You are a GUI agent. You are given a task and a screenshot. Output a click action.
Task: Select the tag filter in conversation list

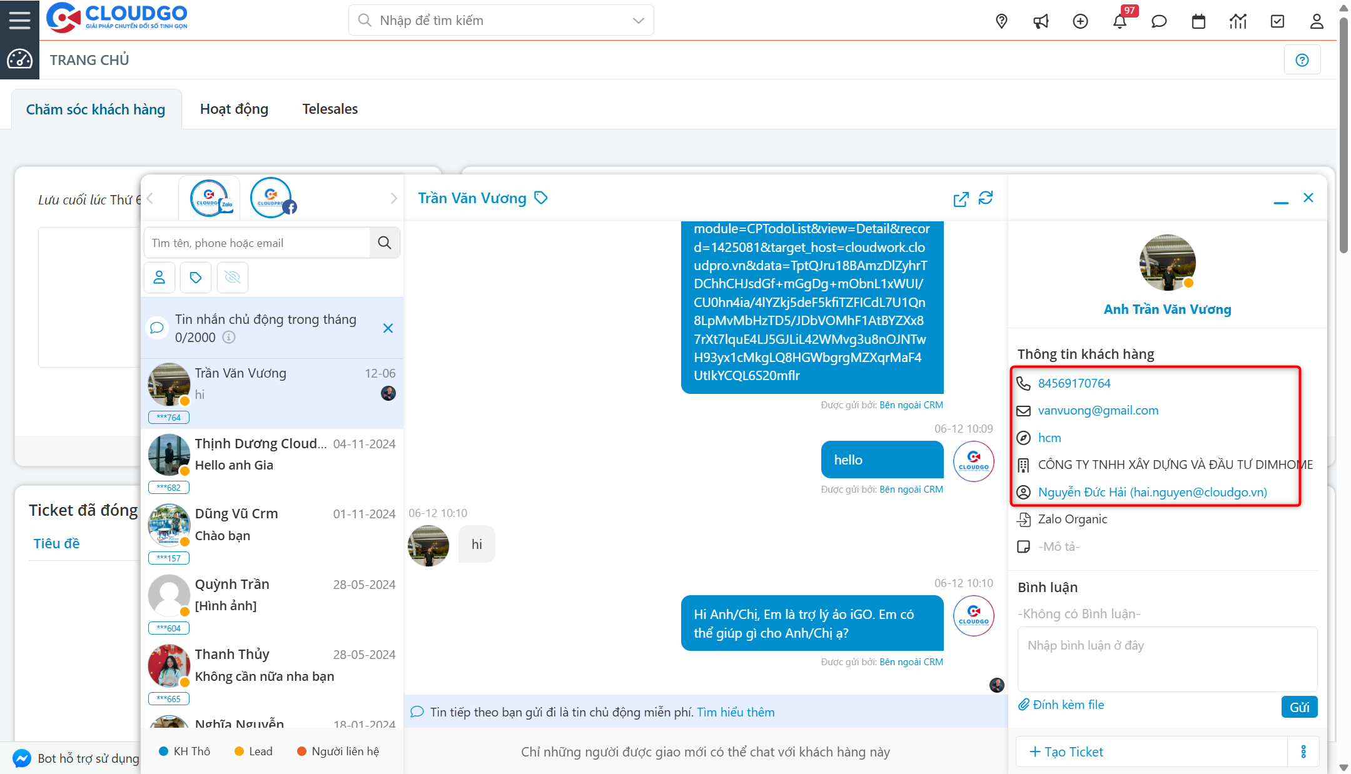click(196, 277)
